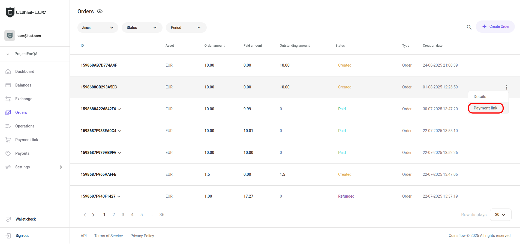Screen dimensions: 520x244
Task: Click the Operations list icon
Action: [8, 126]
